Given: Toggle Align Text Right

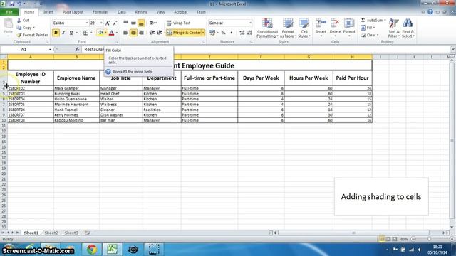Looking at the screenshot, I should (x=141, y=33).
